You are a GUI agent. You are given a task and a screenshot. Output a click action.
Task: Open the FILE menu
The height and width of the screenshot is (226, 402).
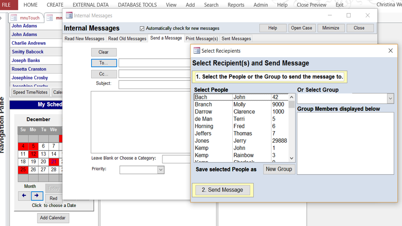coord(7,5)
